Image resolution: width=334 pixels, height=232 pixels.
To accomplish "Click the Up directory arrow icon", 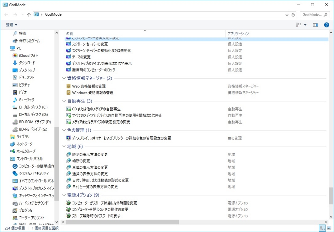I will coord(29,15).
